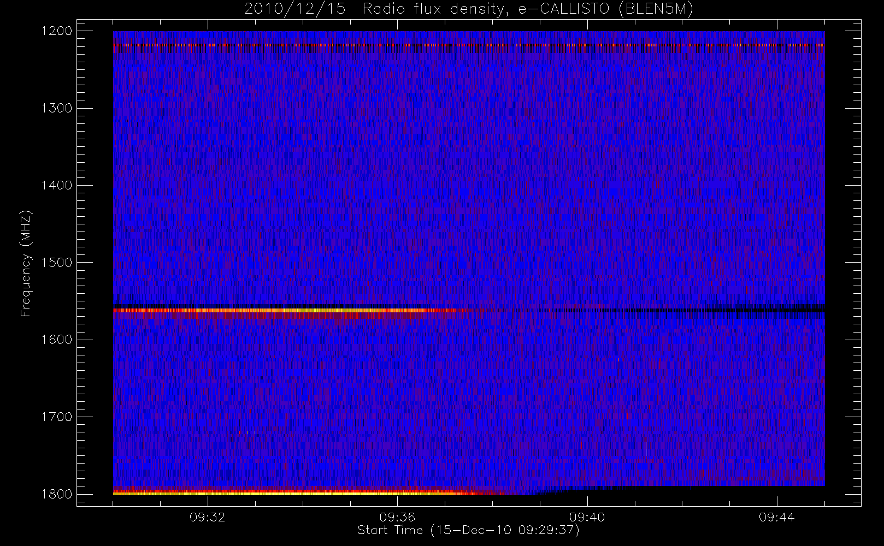Viewport: 884px width, 546px height.
Task: Click the 1200 frequency tick label
Action: 57,31
